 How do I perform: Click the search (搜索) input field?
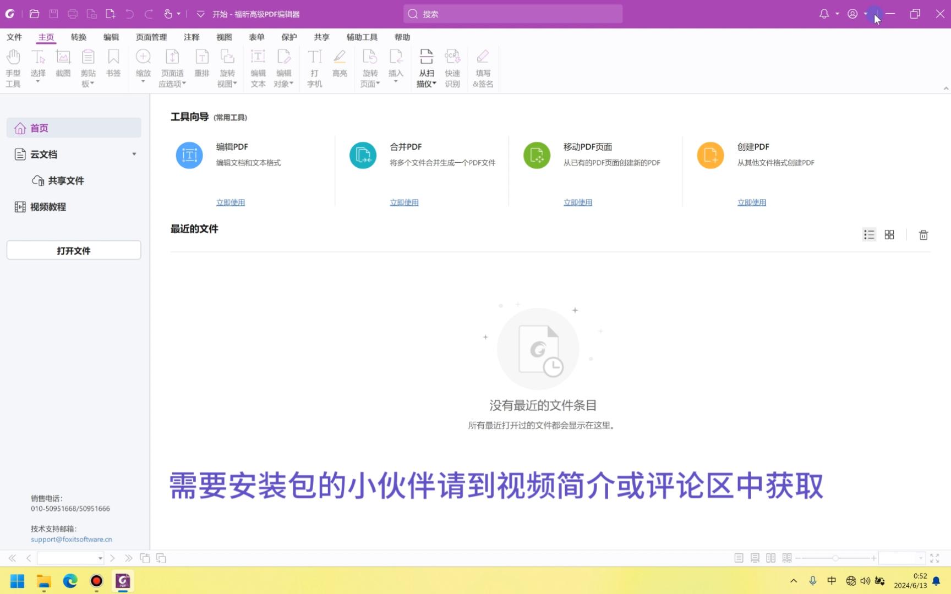(513, 14)
